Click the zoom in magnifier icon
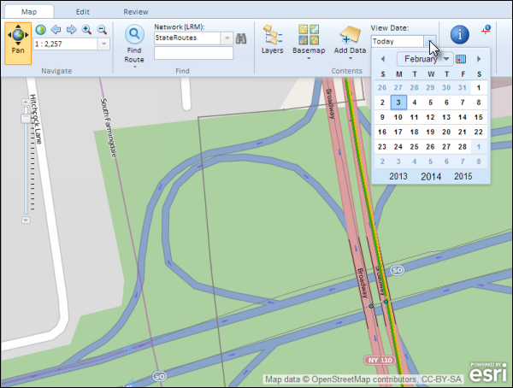This screenshot has width=513, height=388. pos(86,29)
